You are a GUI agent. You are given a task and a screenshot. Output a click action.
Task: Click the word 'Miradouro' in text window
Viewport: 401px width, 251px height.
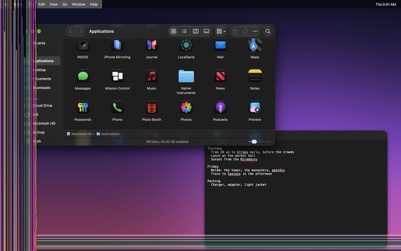(x=249, y=159)
